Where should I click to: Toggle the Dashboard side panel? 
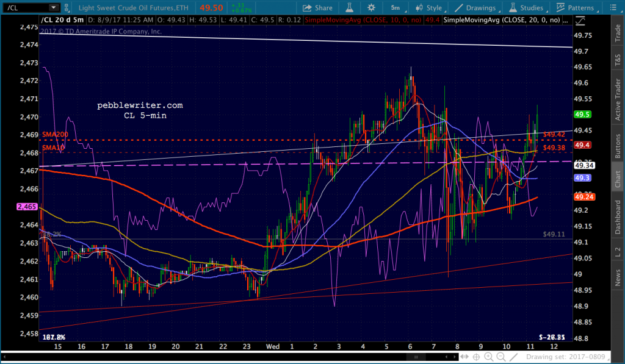point(617,217)
